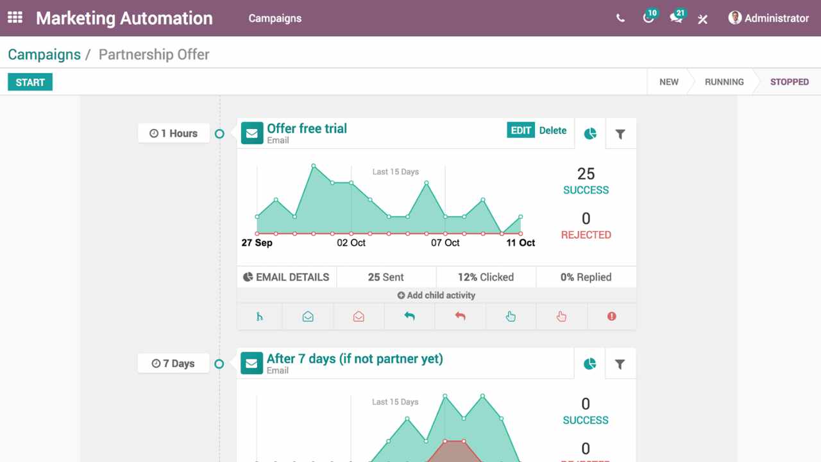
Task: Click the phone call icon in the header
Action: tap(620, 19)
